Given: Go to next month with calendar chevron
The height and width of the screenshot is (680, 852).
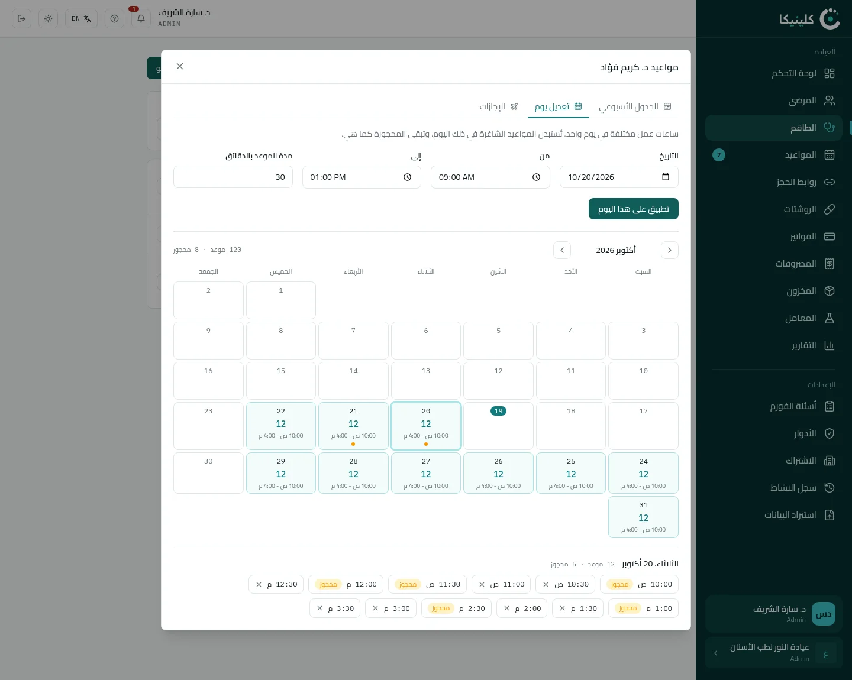Looking at the screenshot, I should point(562,250).
